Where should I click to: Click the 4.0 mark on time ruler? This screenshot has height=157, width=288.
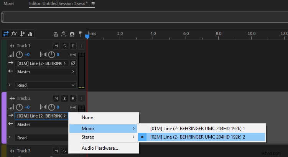coord(153,33)
